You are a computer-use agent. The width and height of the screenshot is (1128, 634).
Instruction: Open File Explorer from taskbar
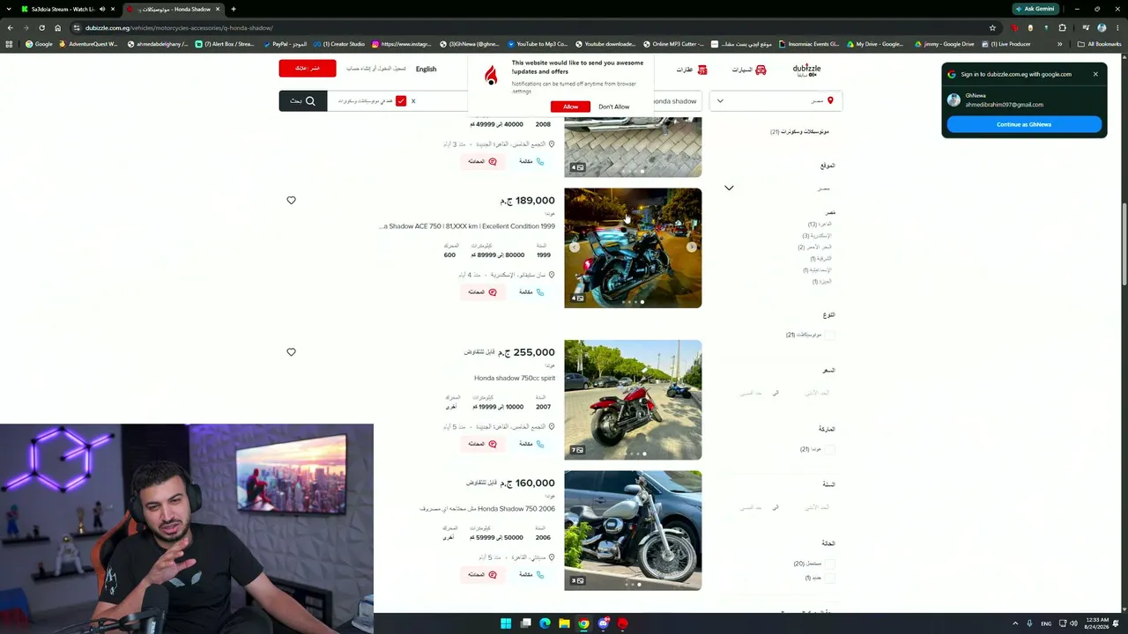[x=564, y=623]
